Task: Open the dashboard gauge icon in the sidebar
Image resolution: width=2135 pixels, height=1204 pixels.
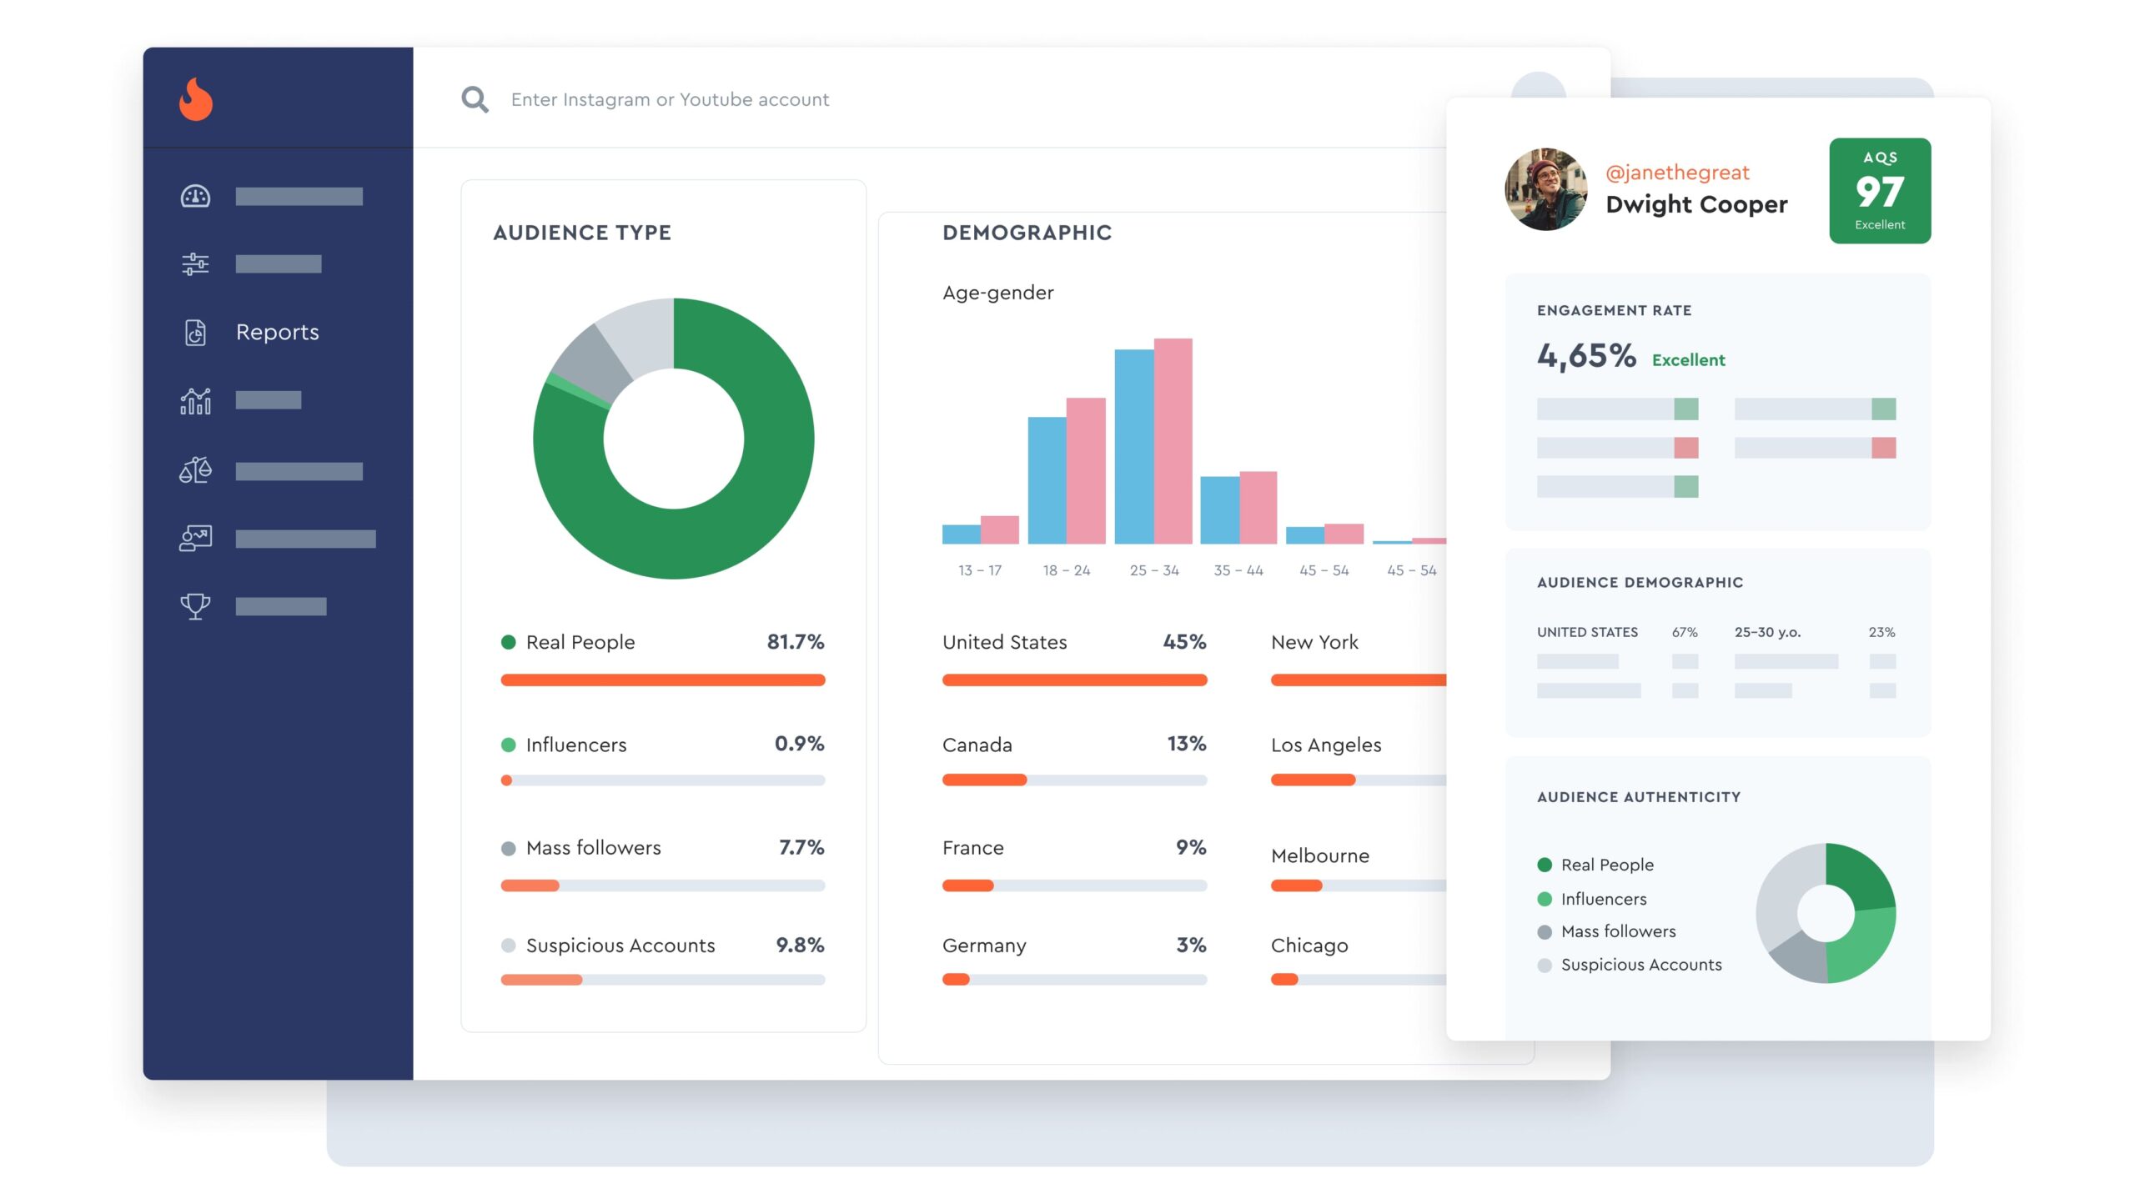Action: [x=196, y=197]
